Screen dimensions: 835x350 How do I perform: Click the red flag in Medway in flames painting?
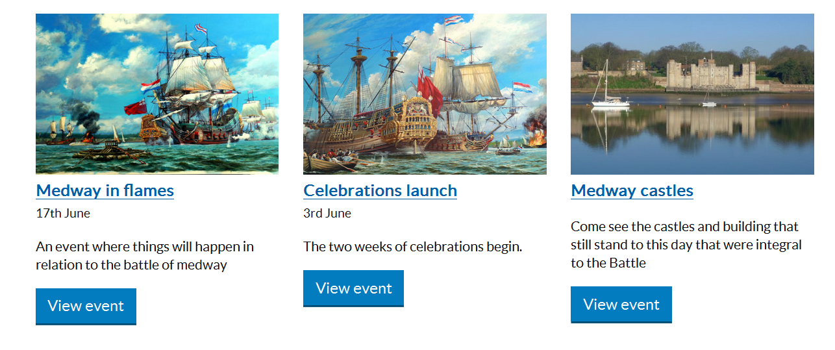point(135,108)
